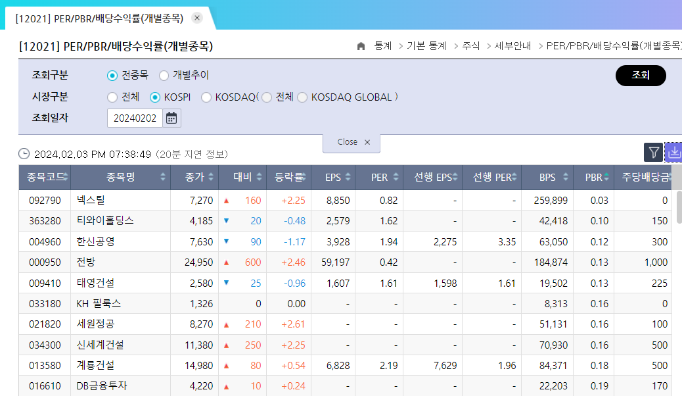Click stock name KH 필룩스
682x396 pixels.
click(x=99, y=303)
